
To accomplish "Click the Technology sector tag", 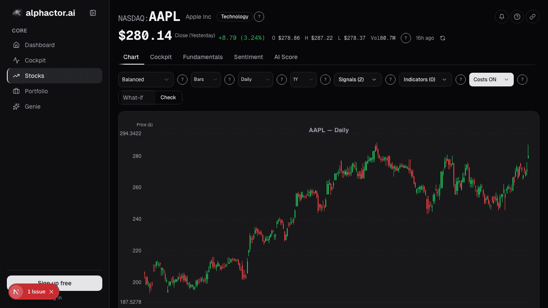I will coord(235,17).
